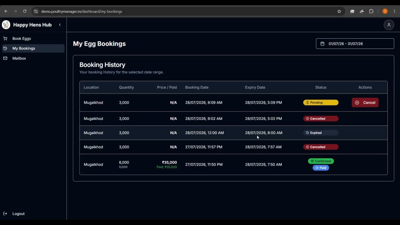
Task: Click the Mailbox envelope icon
Action: point(5,58)
